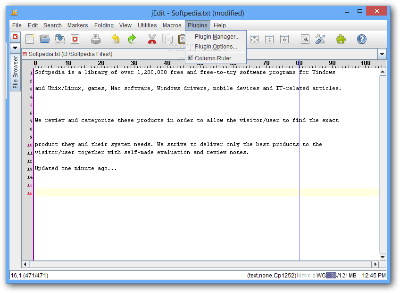The image size is (400, 293).
Task: Open the Edit menu
Action: pyautogui.click(x=33, y=25)
